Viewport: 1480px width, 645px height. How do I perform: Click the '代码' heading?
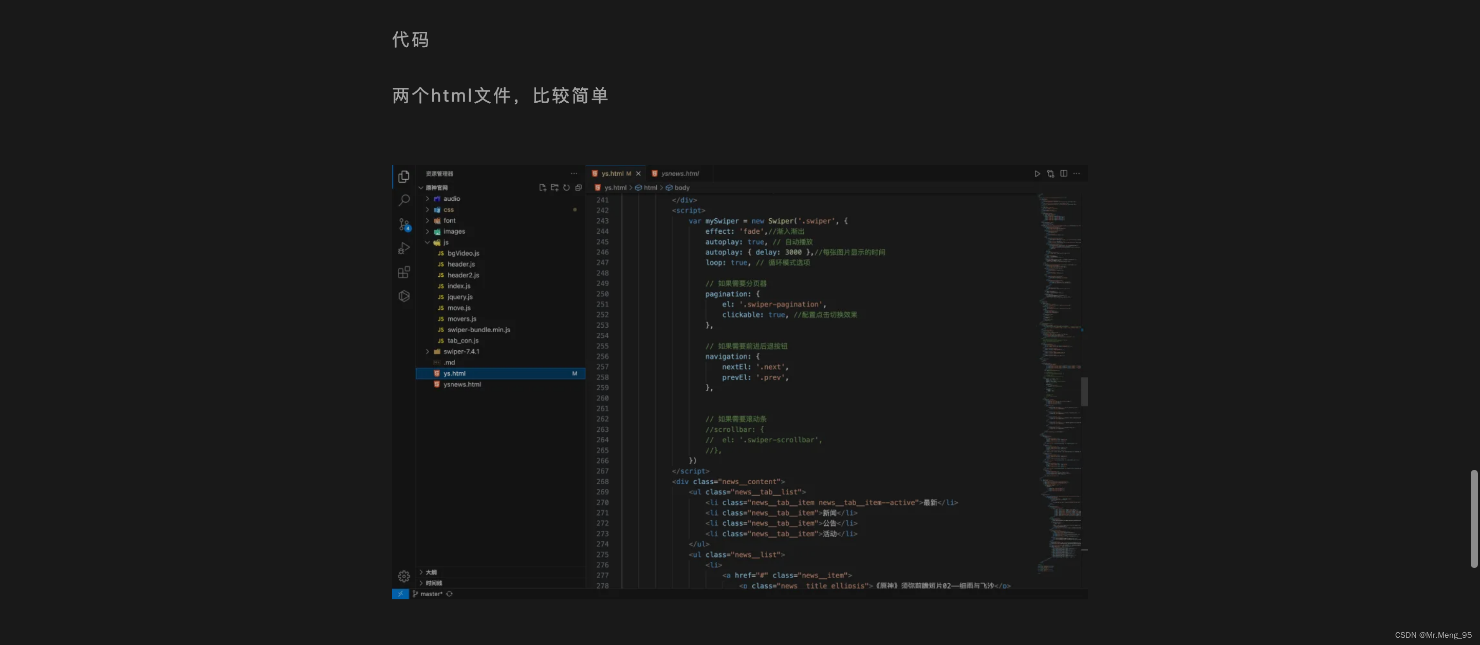411,40
